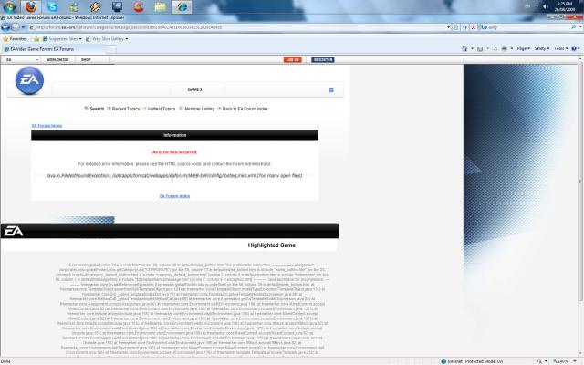
Task: Click the address bar URL field
Action: (238, 27)
